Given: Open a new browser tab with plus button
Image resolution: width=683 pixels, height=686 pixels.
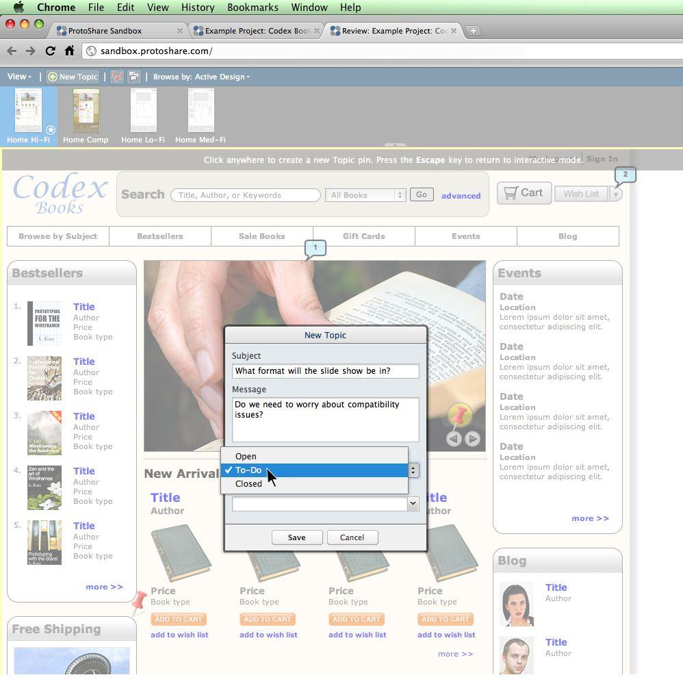Looking at the screenshot, I should point(473,31).
